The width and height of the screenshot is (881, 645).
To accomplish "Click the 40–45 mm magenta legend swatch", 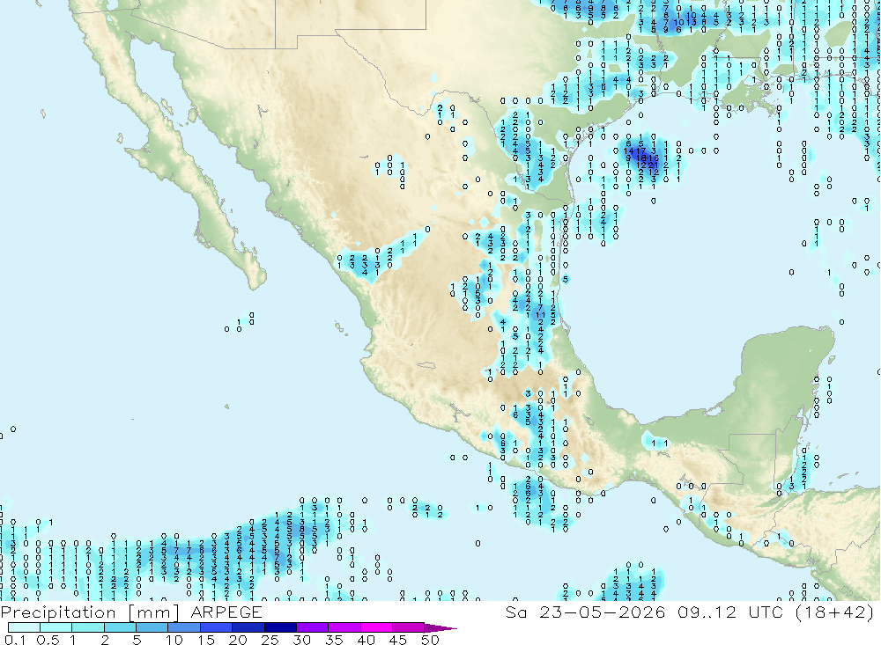I will click(x=376, y=627).
